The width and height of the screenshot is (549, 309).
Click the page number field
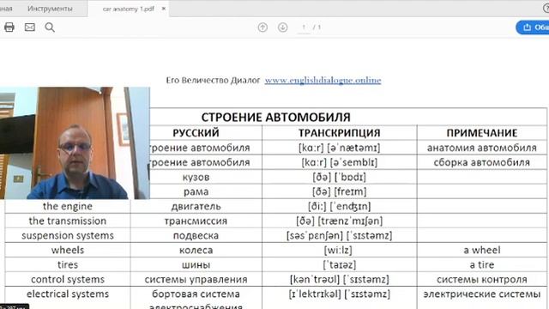pyautogui.click(x=304, y=27)
